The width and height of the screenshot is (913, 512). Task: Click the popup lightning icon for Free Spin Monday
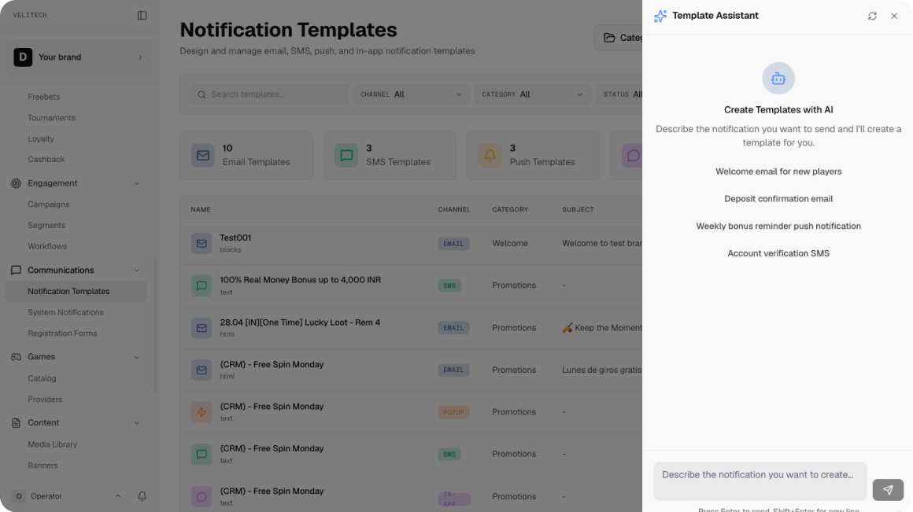click(201, 412)
